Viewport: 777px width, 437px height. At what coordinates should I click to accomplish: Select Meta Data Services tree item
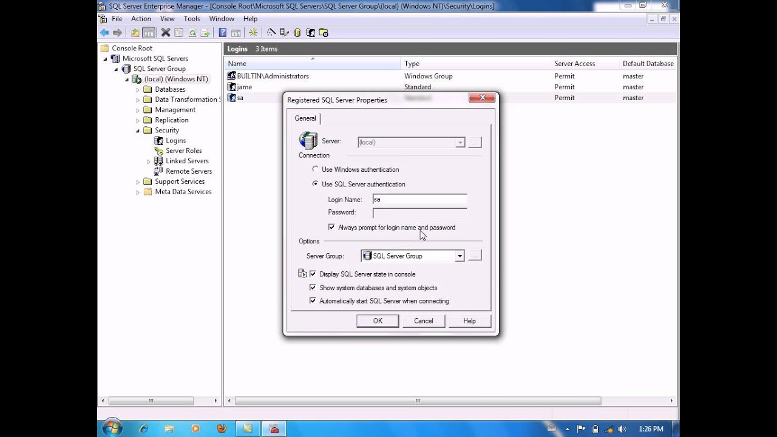183,192
